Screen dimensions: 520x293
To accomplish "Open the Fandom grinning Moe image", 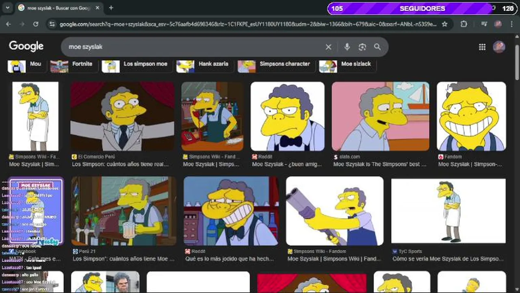I will [471, 116].
